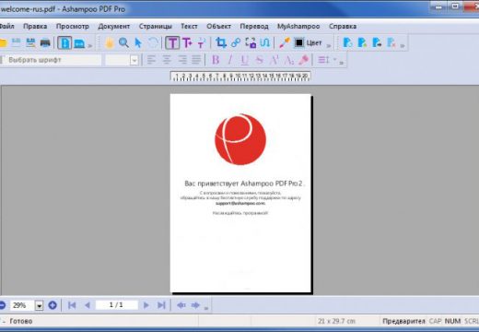The width and height of the screenshot is (479, 332).
Task: Open the Перевод menu
Action: 254,26
